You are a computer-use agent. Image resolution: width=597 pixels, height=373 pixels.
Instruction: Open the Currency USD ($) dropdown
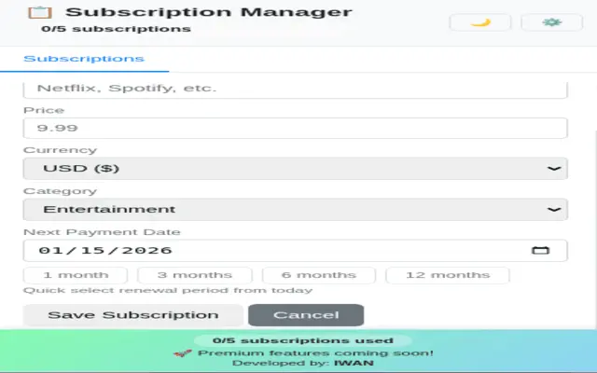coord(296,169)
